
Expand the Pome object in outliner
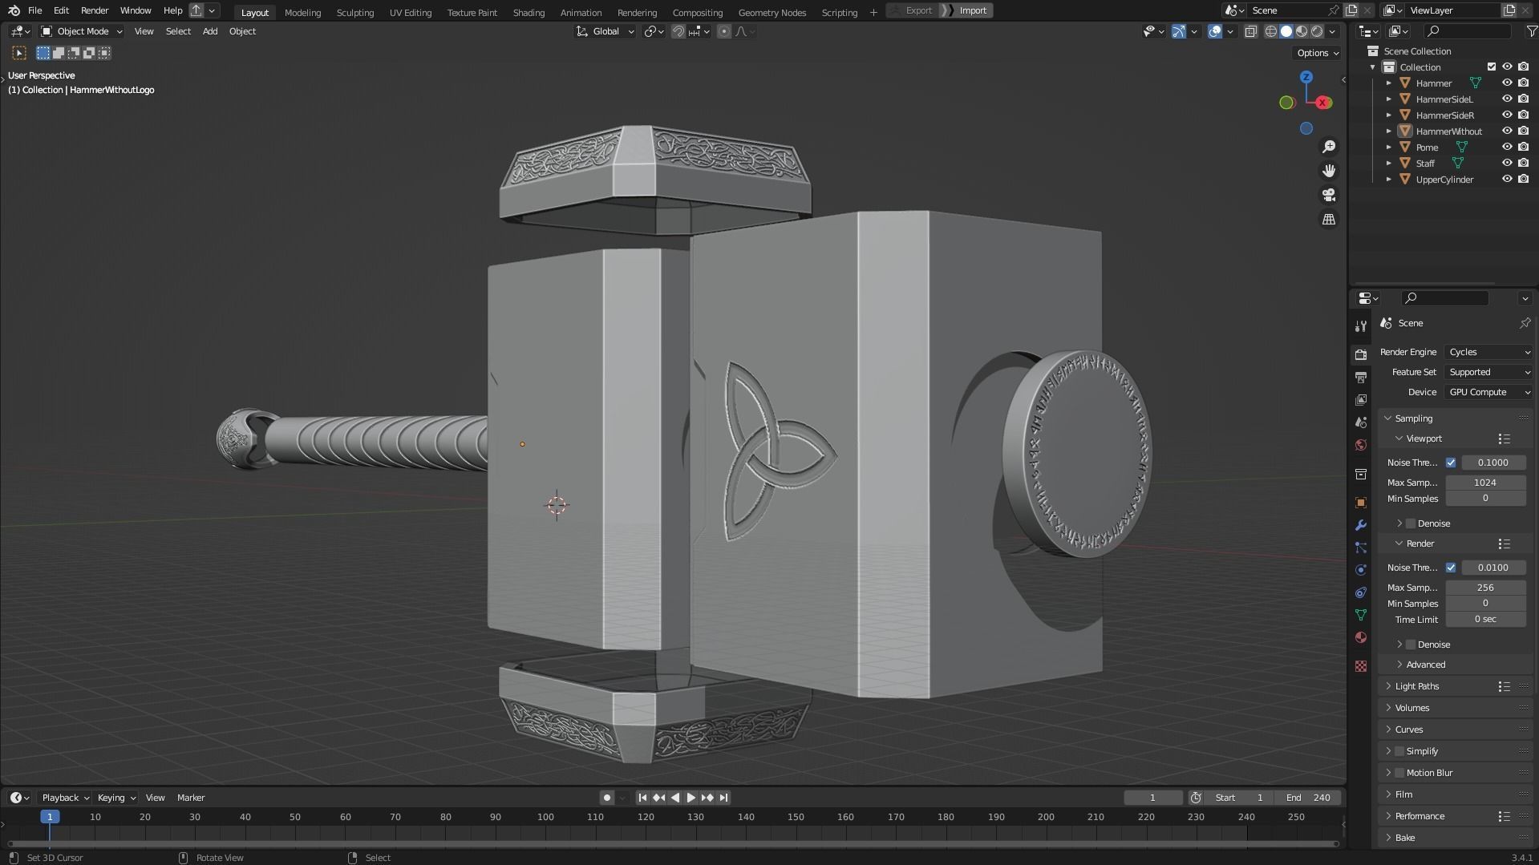click(x=1389, y=147)
